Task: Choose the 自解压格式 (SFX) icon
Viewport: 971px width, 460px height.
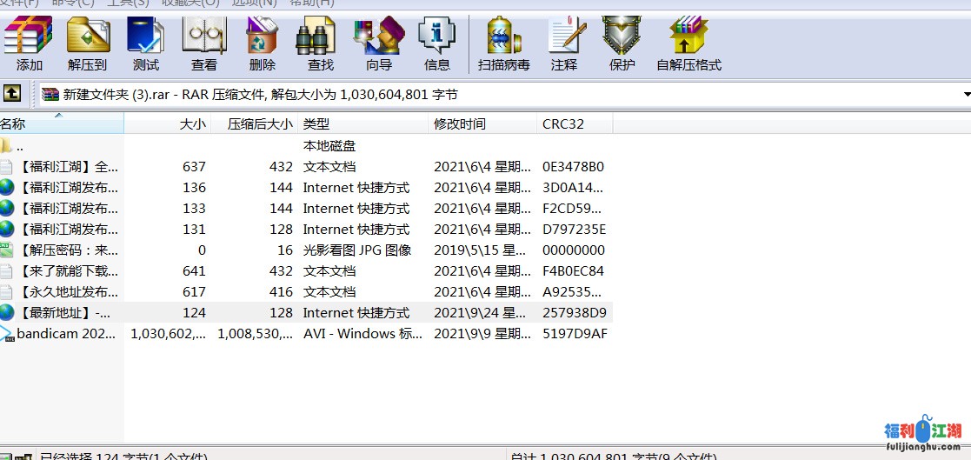Action: 688,43
